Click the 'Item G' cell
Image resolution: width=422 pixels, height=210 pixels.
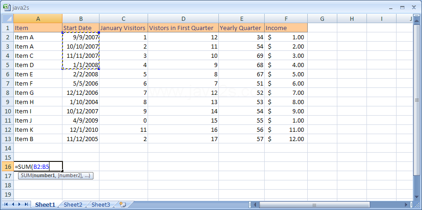[38, 93]
